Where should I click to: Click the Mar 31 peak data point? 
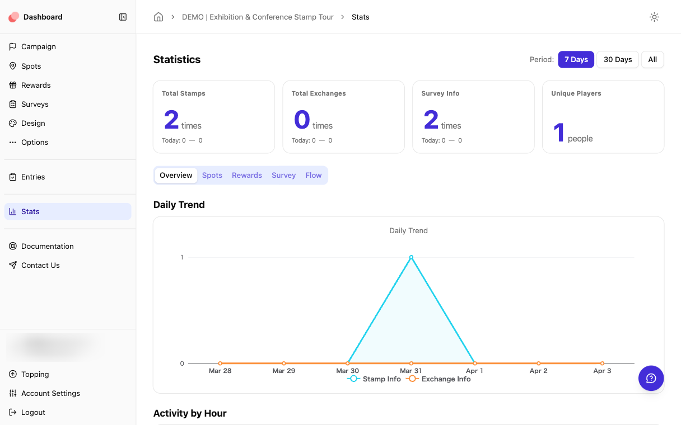click(x=411, y=257)
